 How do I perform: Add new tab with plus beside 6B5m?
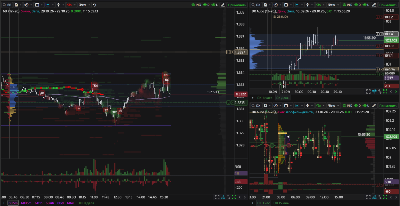tap(4, 203)
